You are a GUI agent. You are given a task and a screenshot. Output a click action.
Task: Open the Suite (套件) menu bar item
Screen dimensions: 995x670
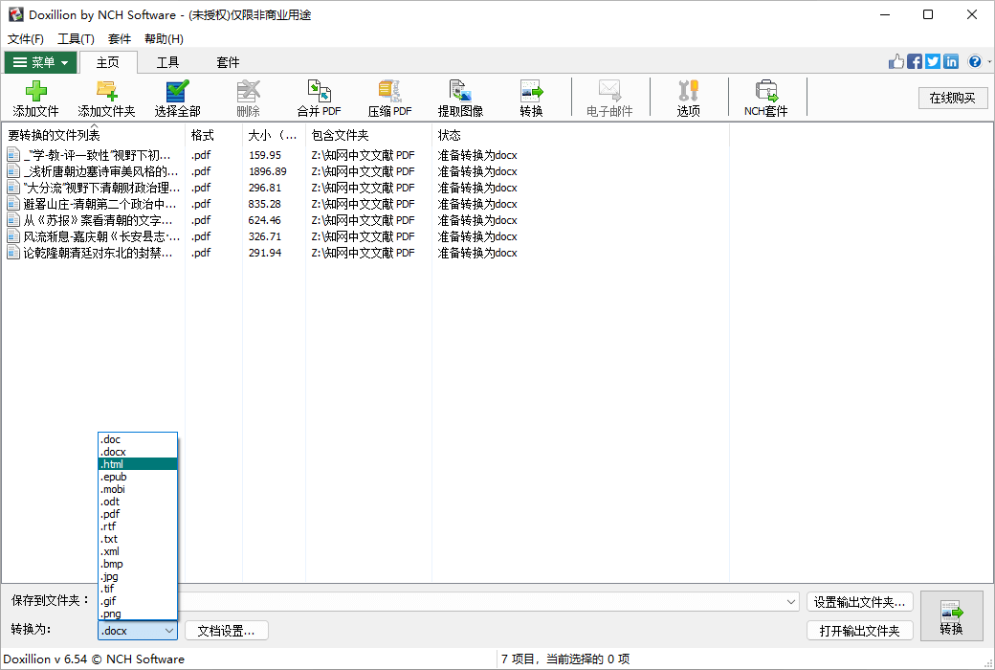120,38
